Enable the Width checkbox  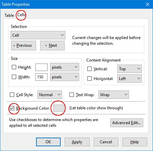tap(14, 77)
